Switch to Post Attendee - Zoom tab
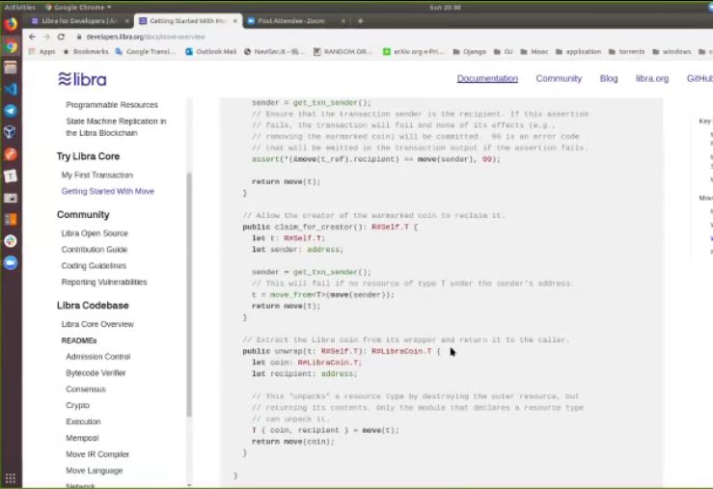This screenshot has height=489, width=713. coord(291,21)
